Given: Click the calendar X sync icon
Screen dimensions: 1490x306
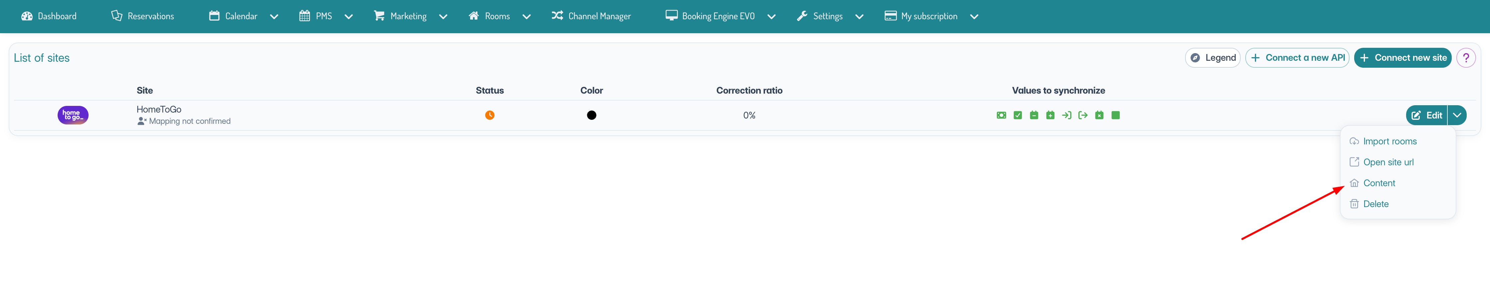Looking at the screenshot, I should 1099,115.
